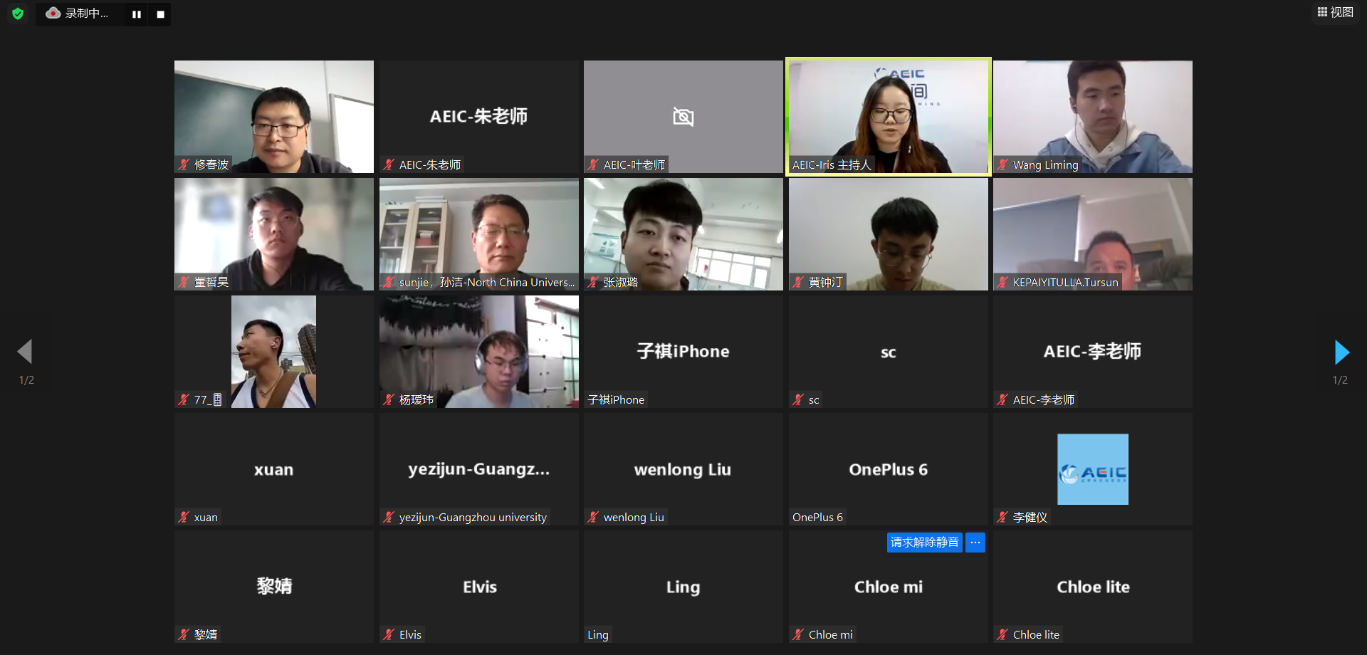Open more options for Chloe mi
Screen dimensions: 1367x655
click(975, 543)
